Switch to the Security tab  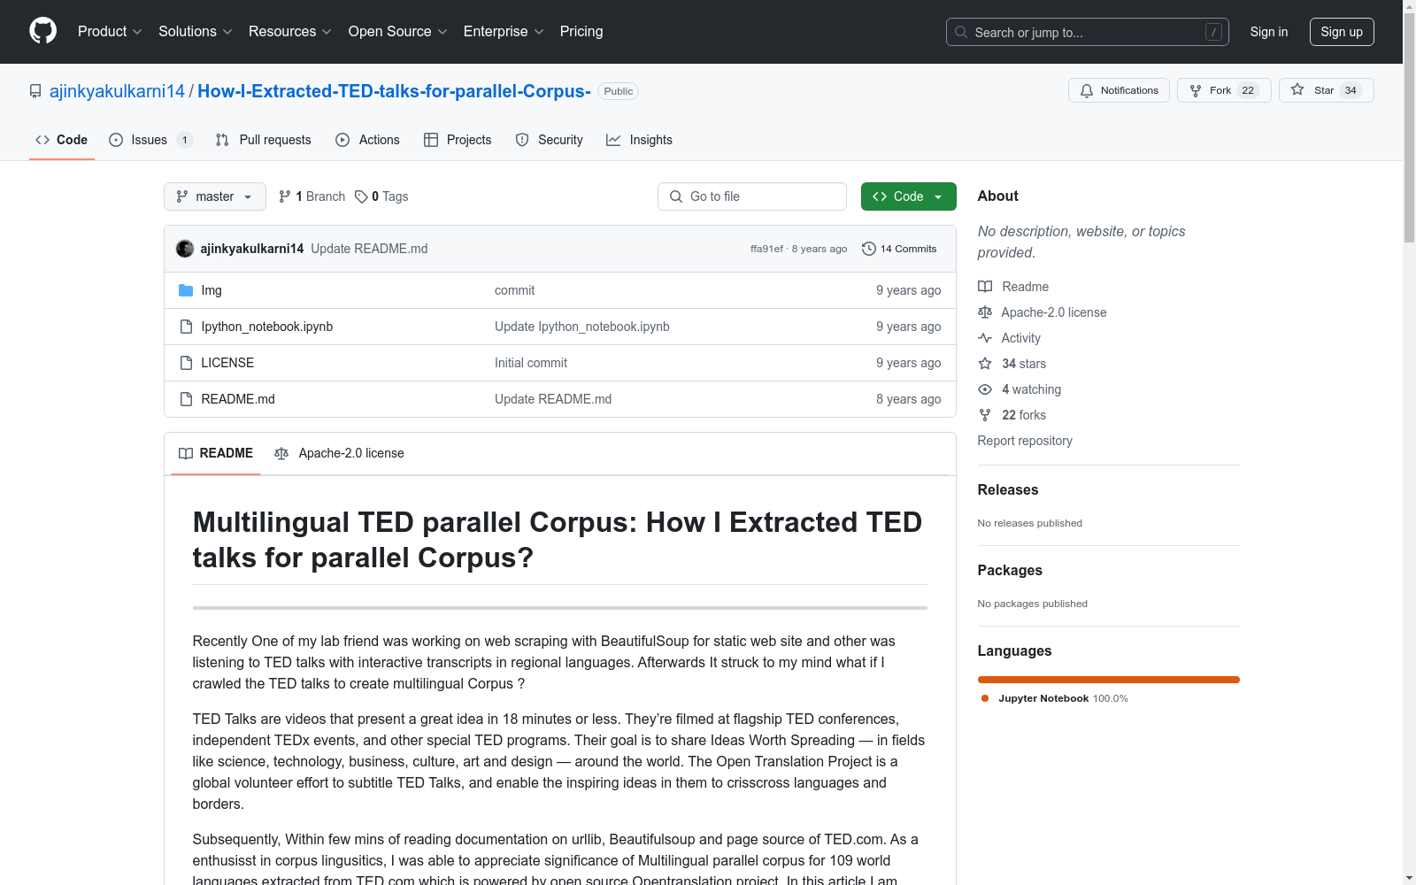550,140
